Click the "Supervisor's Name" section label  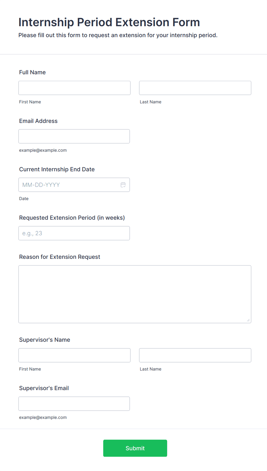[x=44, y=340]
